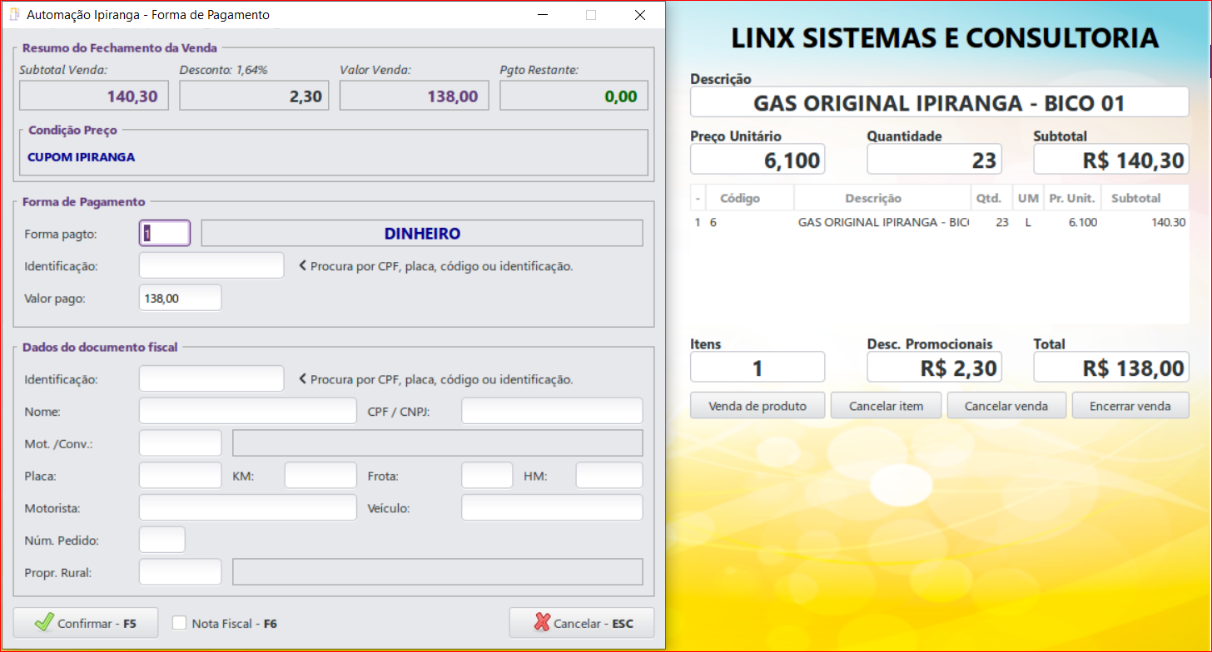Click the Cancelar venda button

click(x=1006, y=406)
